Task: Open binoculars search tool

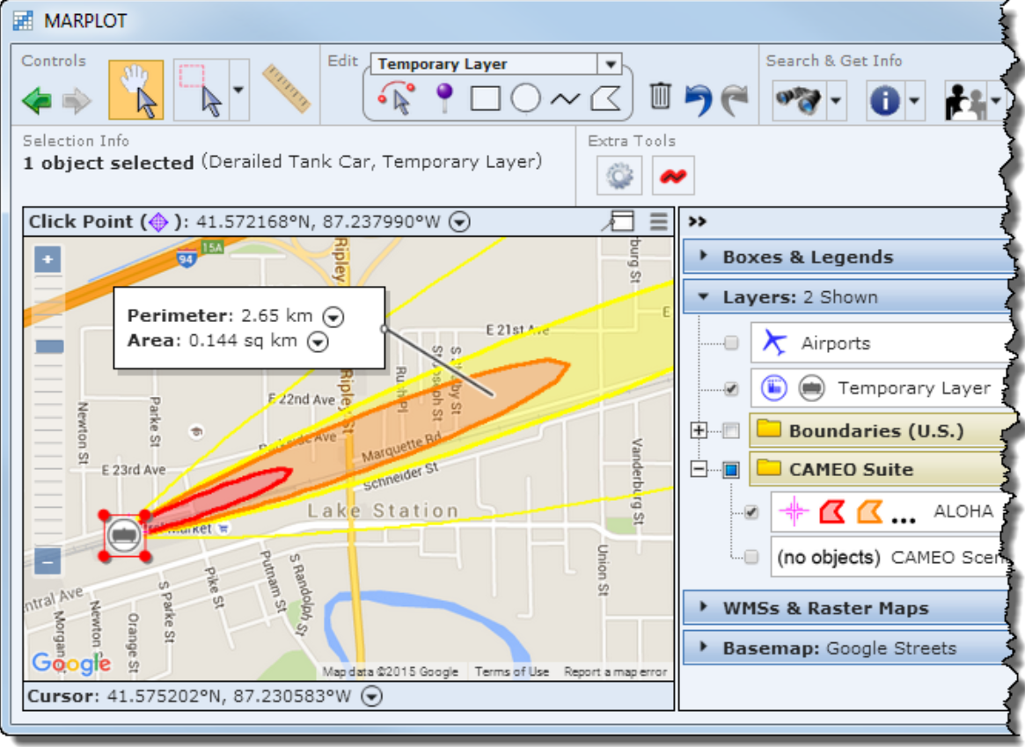Action: click(x=798, y=101)
